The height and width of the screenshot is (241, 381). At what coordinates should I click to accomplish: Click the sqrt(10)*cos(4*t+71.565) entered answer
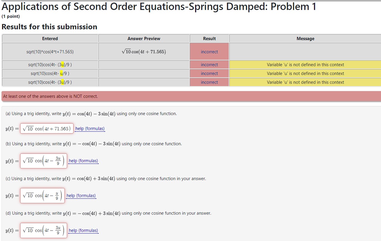pyautogui.click(x=50, y=51)
